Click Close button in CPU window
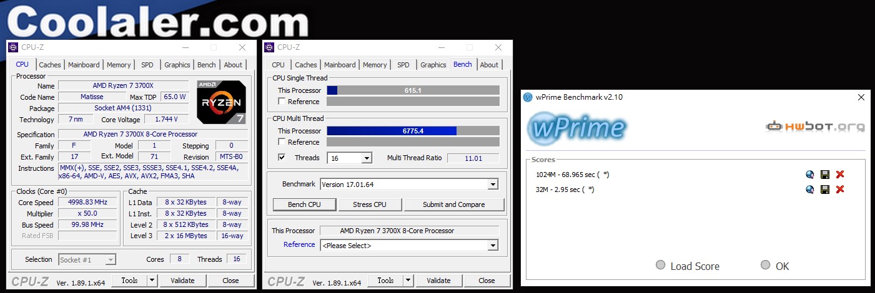The width and height of the screenshot is (875, 293). [x=230, y=281]
